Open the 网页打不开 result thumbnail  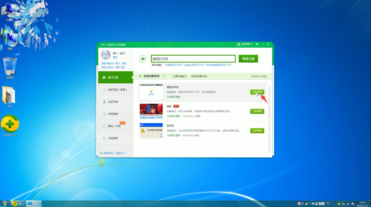(x=151, y=92)
